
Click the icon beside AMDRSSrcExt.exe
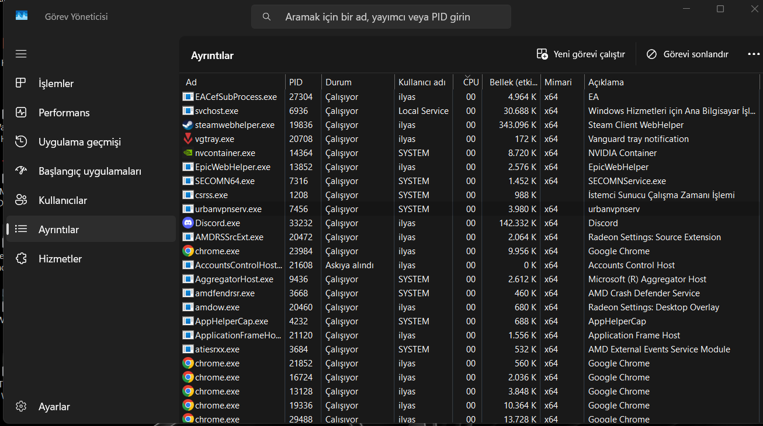(x=188, y=237)
